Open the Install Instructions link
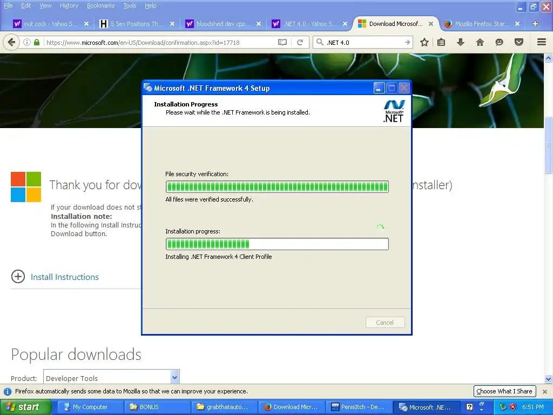The height and width of the screenshot is (415, 553). (x=65, y=277)
